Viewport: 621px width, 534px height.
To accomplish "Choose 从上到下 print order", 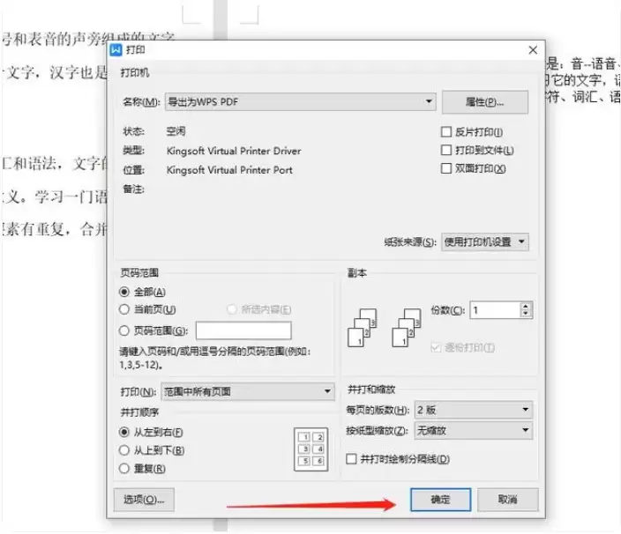I will [x=124, y=450].
